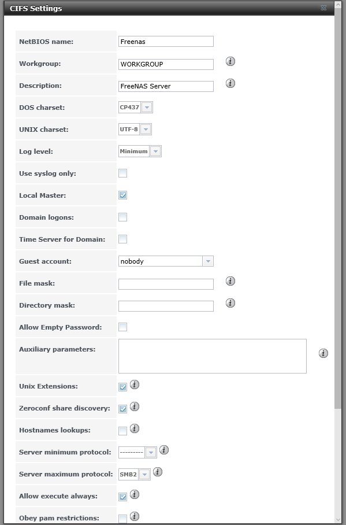
Task: Show help info for Description field
Action: [x=230, y=83]
